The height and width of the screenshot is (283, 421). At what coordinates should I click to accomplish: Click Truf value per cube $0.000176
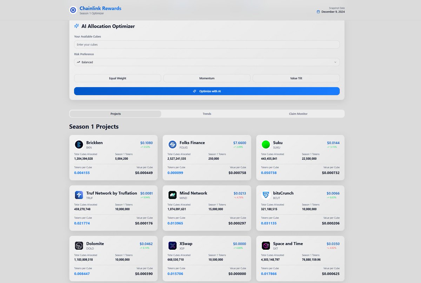pyautogui.click(x=144, y=223)
